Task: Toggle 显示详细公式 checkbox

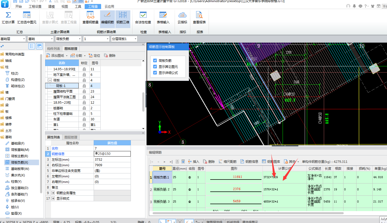Action: [x=155, y=73]
